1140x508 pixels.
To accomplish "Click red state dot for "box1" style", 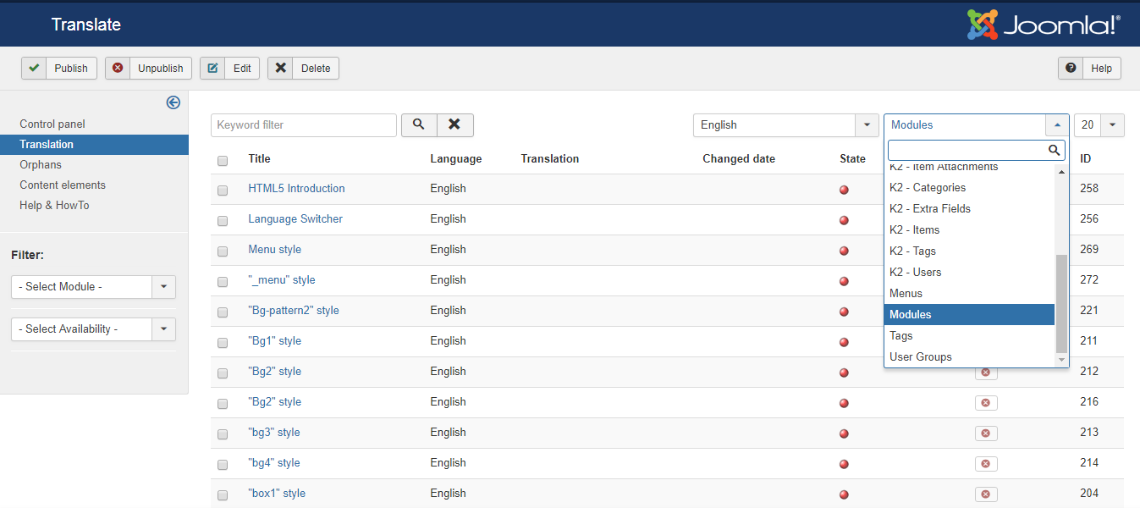I will point(844,494).
